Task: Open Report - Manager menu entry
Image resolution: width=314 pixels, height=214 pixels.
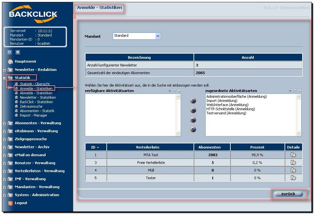Action: click(x=33, y=115)
